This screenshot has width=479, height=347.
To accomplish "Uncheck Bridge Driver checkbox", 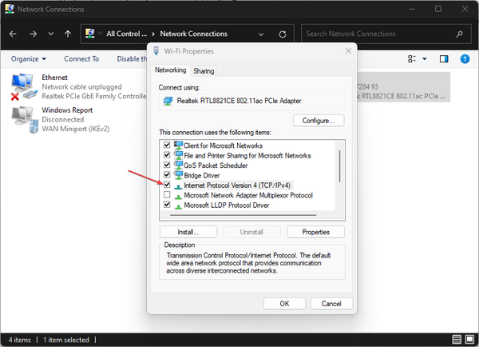I will tap(167, 175).
